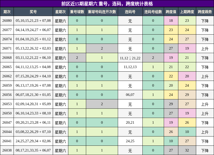Click the table title 前区近15期星期六 重号，连码，跨度统计表格
Screen dimensions: 214x155
(107, 4)
